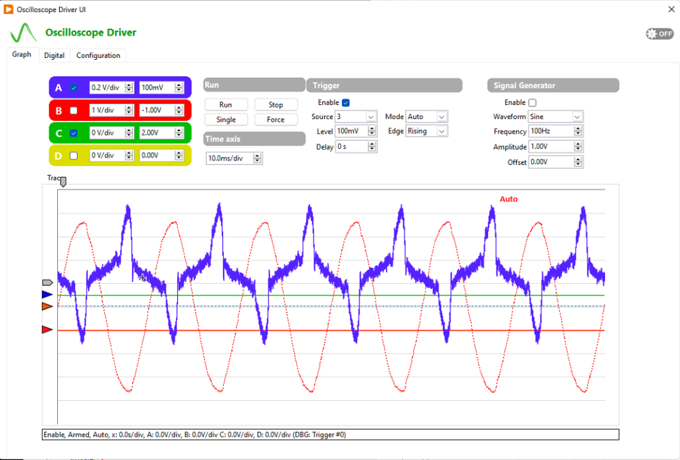This screenshot has height=460, width=680.
Task: Click the gray trigger level marker
Action: click(x=47, y=282)
